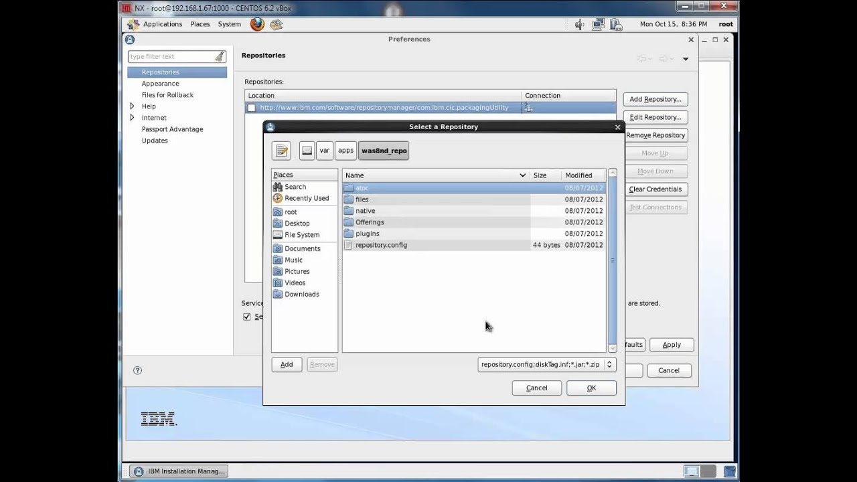This screenshot has height=482, width=857.
Task: Launch Firefox from the top panel
Action: (x=257, y=24)
